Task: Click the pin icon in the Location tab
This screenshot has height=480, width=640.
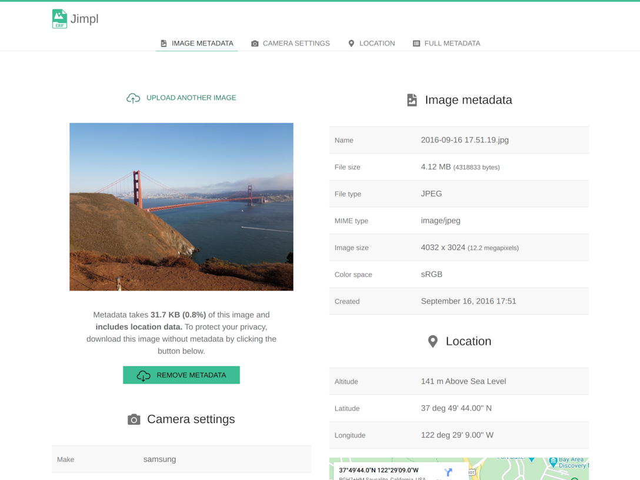Action: click(x=351, y=44)
